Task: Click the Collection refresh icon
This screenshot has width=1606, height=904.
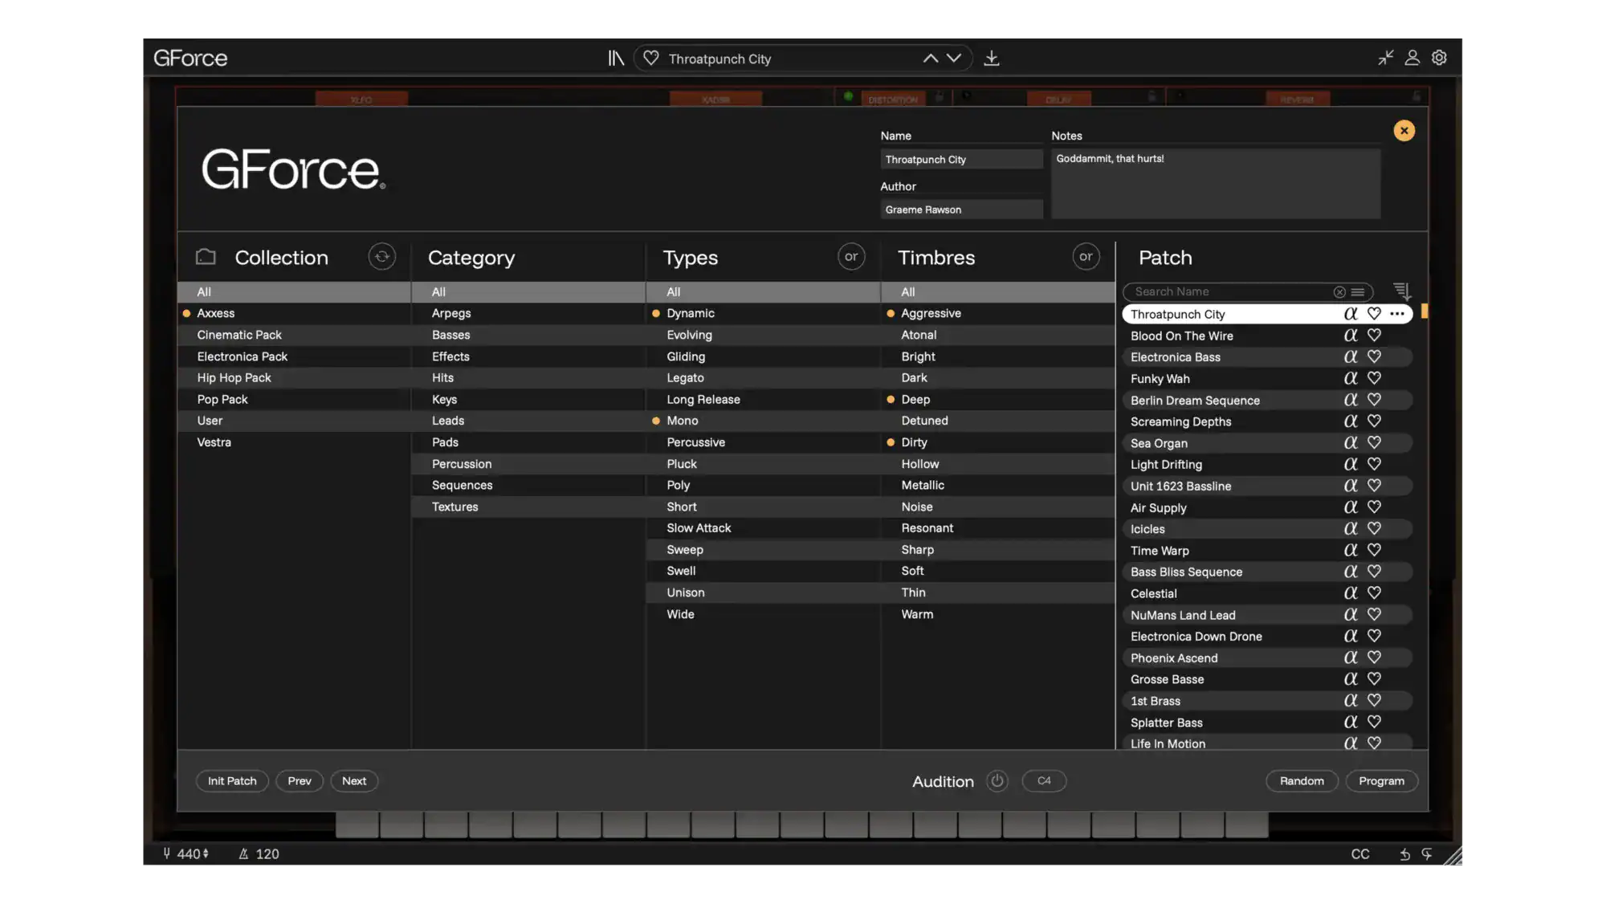Action: [382, 257]
